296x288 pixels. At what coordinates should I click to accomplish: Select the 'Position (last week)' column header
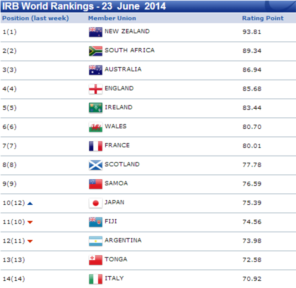[36, 18]
